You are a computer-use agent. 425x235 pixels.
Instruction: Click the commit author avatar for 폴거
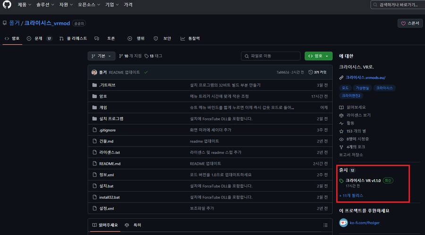point(94,72)
